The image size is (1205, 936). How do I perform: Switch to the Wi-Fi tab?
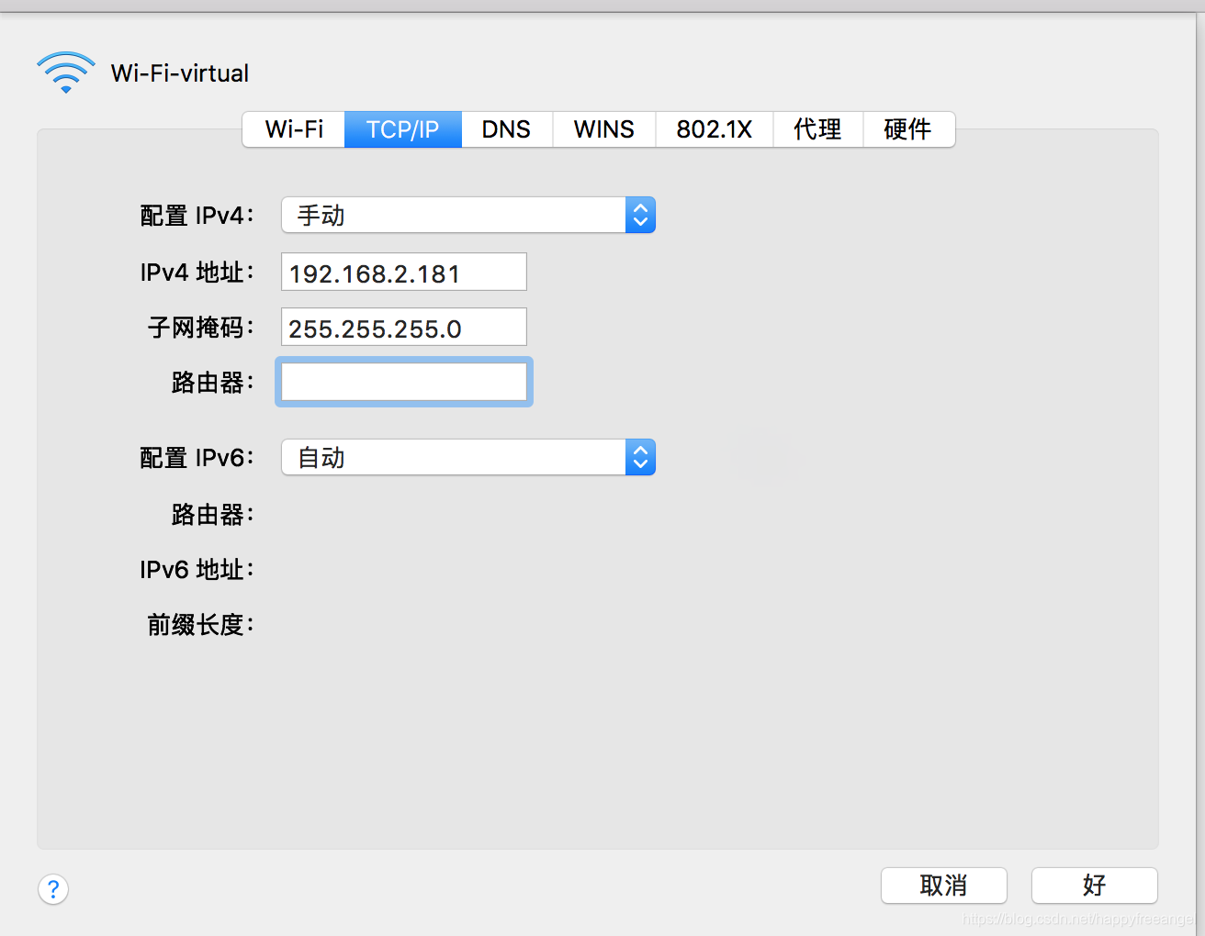click(x=294, y=129)
